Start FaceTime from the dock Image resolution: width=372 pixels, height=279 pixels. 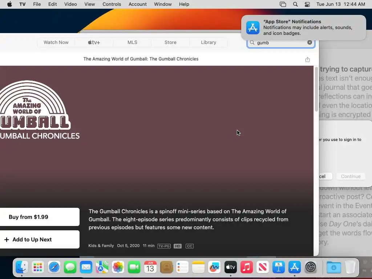pos(134,267)
